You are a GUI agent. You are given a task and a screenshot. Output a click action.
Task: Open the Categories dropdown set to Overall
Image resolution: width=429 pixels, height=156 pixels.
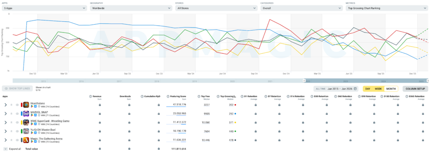302,8
